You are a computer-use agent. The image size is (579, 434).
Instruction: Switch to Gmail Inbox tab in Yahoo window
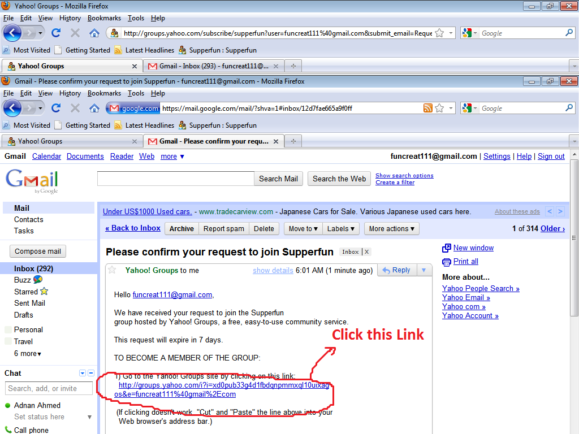213,66
